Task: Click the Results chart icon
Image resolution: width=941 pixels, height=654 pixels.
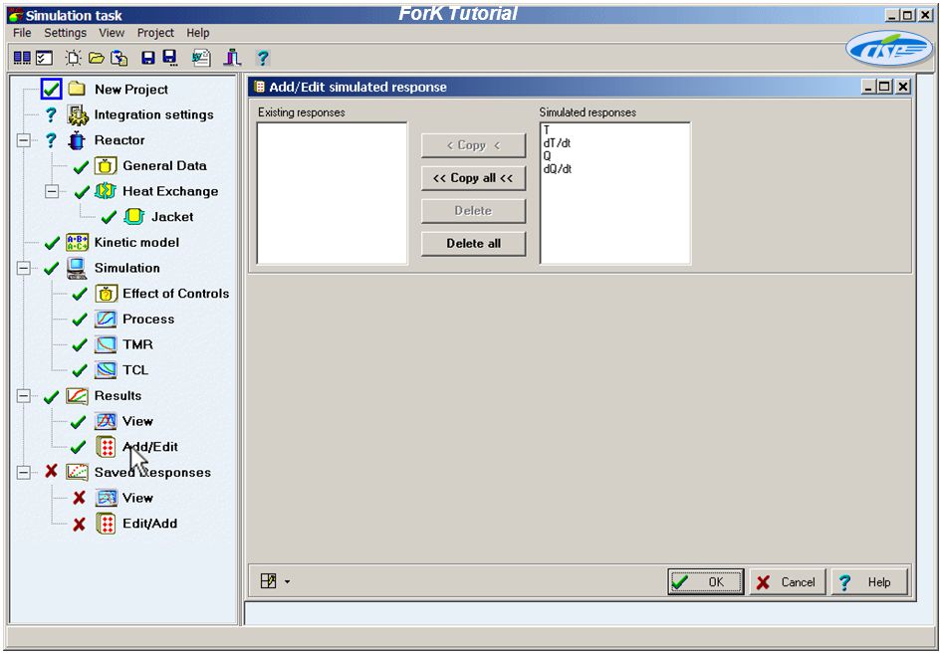Action: click(x=78, y=395)
